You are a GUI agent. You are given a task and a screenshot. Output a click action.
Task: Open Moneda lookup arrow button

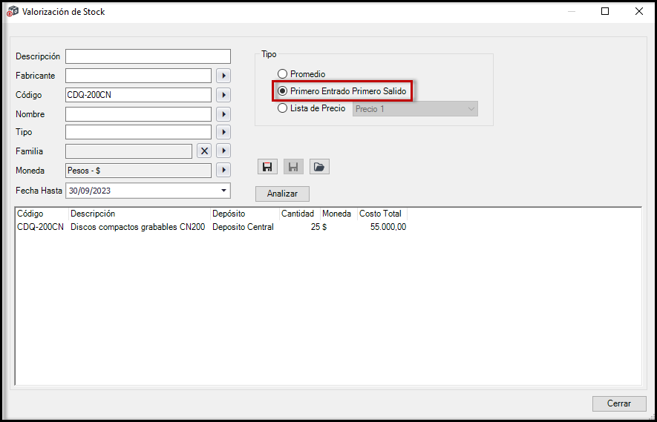(x=223, y=170)
